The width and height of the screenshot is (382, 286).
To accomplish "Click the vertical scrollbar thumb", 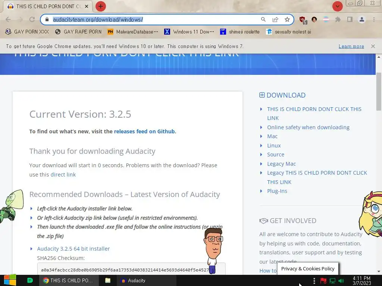I will (x=379, y=91).
